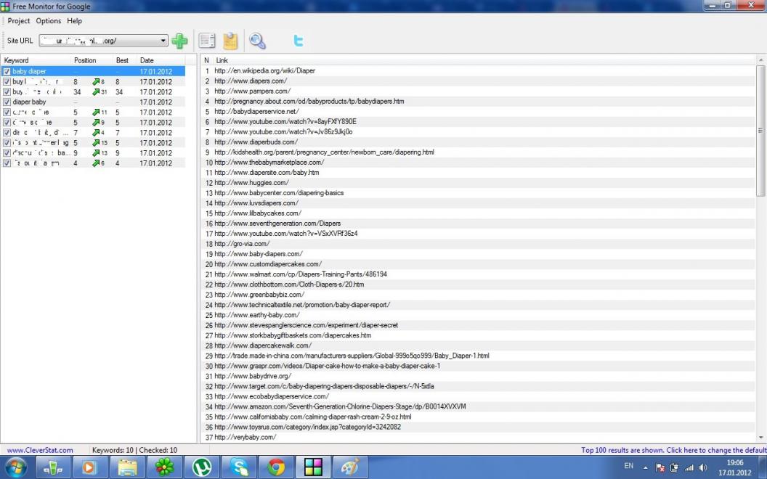Open Windows Media Player from taskbar
The width and height of the screenshot is (767, 479).
89,467
